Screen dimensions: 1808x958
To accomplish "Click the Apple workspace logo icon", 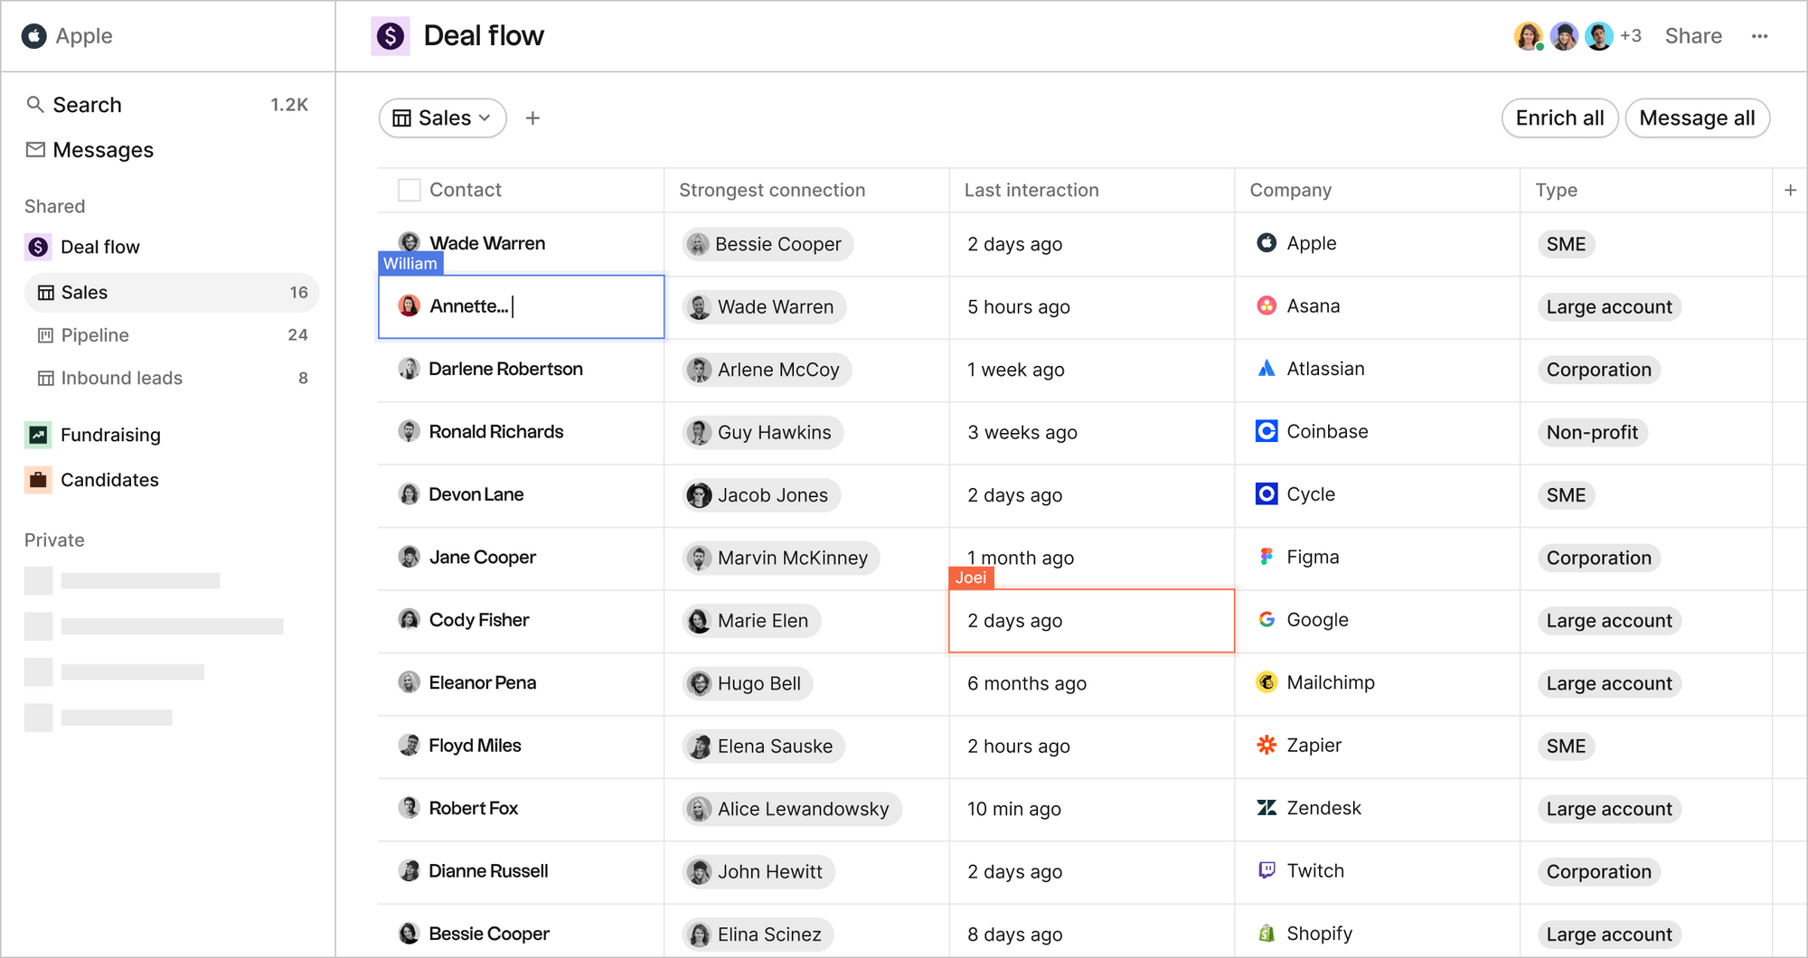I will [33, 35].
